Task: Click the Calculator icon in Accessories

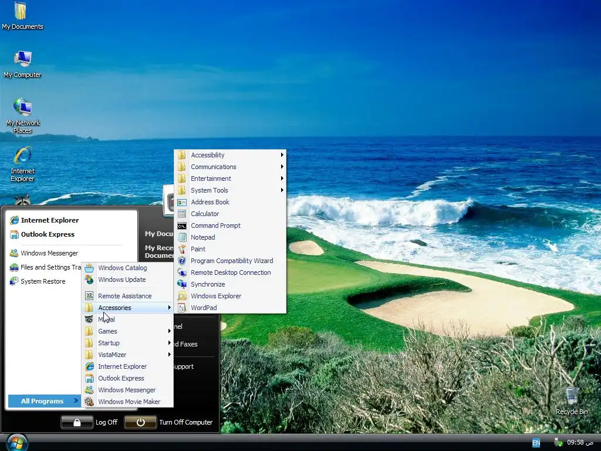Action: pos(182,214)
